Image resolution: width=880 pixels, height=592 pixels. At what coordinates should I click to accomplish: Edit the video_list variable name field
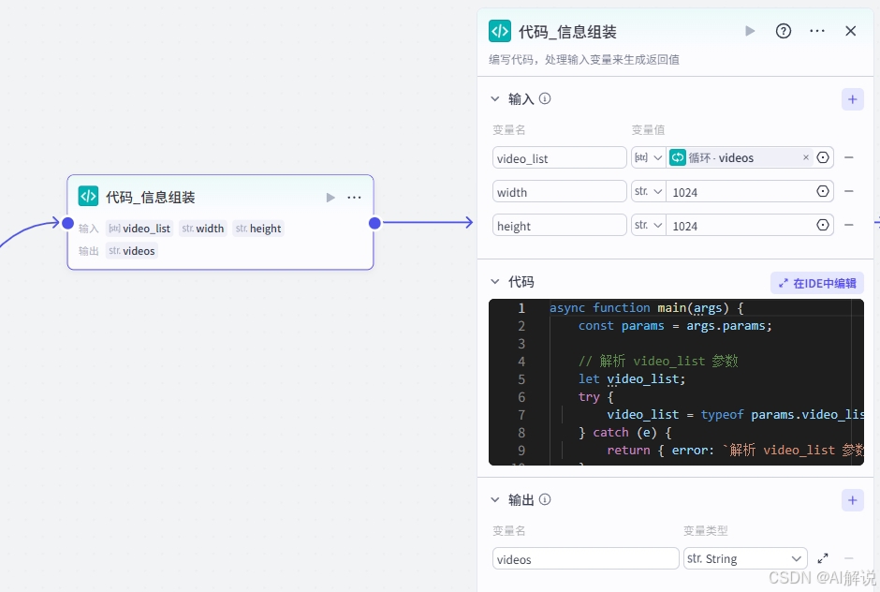(560, 157)
